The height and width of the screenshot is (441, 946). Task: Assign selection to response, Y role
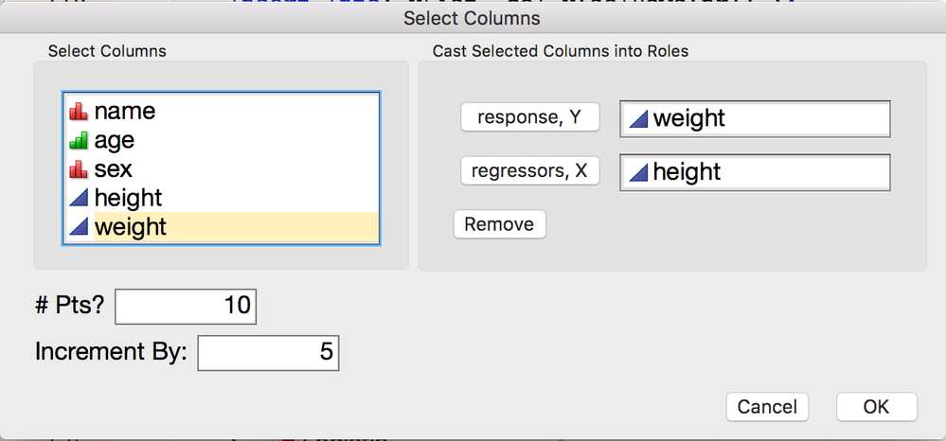pyautogui.click(x=529, y=117)
